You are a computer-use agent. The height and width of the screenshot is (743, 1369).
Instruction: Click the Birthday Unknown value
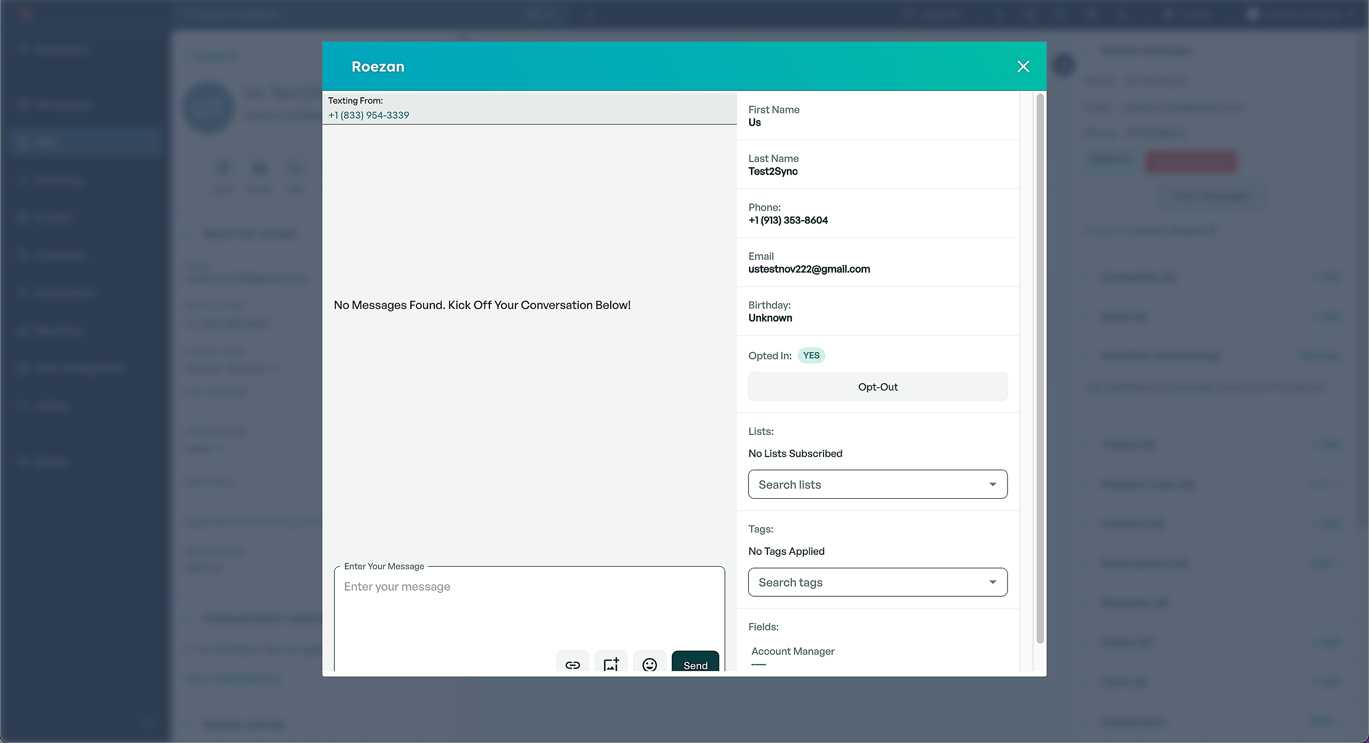pos(770,318)
